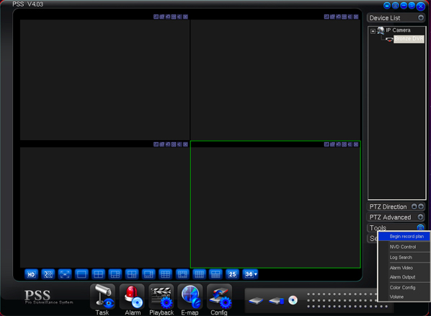
Task: Select the four-window split layout icon
Action: click(x=99, y=274)
